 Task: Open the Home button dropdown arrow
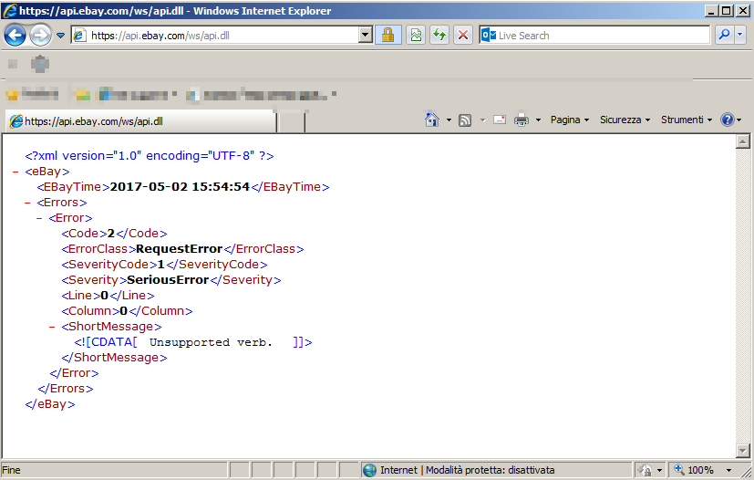[x=449, y=120]
